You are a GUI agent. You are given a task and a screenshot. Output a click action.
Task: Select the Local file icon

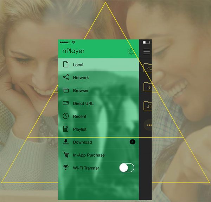pos(66,64)
